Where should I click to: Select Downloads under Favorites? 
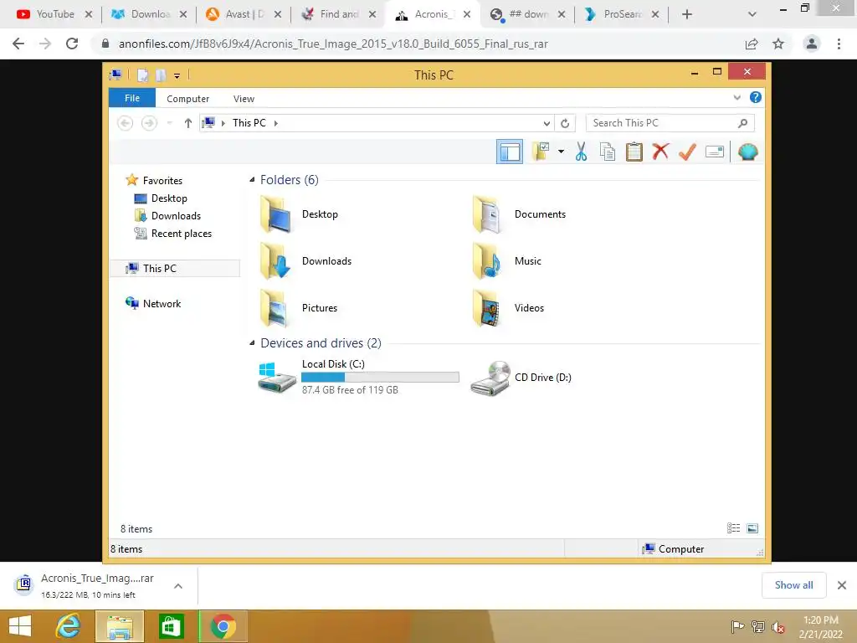[176, 216]
